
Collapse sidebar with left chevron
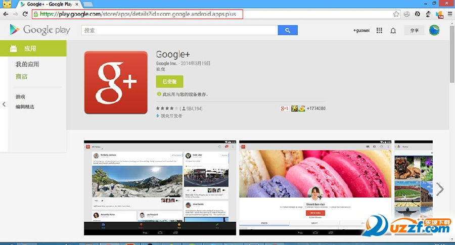click(4, 104)
